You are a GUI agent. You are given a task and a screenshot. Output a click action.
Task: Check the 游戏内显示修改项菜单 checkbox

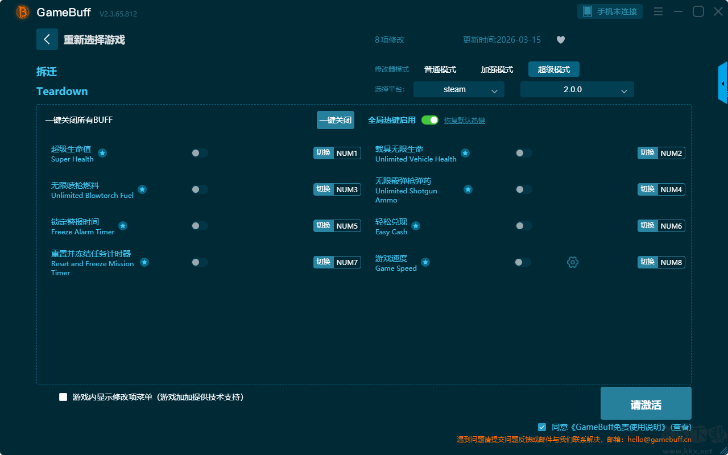[63, 397]
